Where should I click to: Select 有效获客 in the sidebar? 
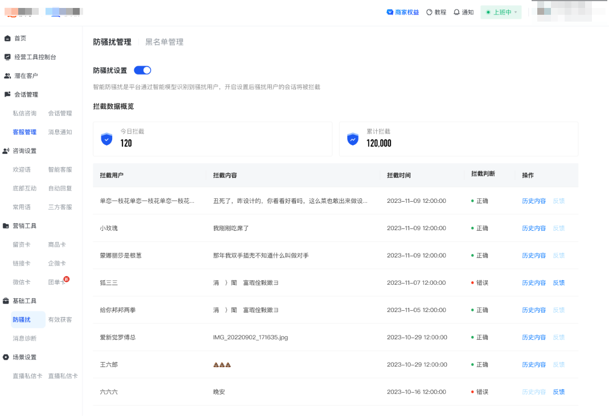pyautogui.click(x=61, y=319)
